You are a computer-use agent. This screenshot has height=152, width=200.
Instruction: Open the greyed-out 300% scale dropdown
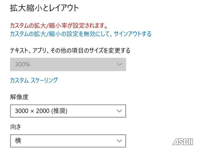point(68,65)
